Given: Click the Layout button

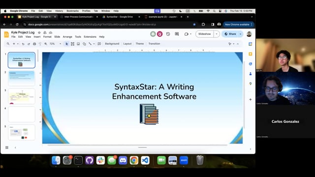Looking at the screenshot, I should tap(127, 44).
